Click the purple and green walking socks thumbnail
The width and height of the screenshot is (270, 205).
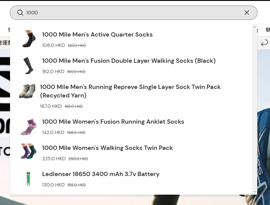(29, 151)
